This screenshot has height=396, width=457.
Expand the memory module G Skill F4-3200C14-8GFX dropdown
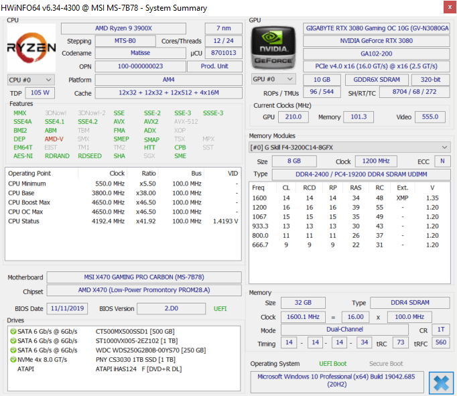click(x=350, y=147)
